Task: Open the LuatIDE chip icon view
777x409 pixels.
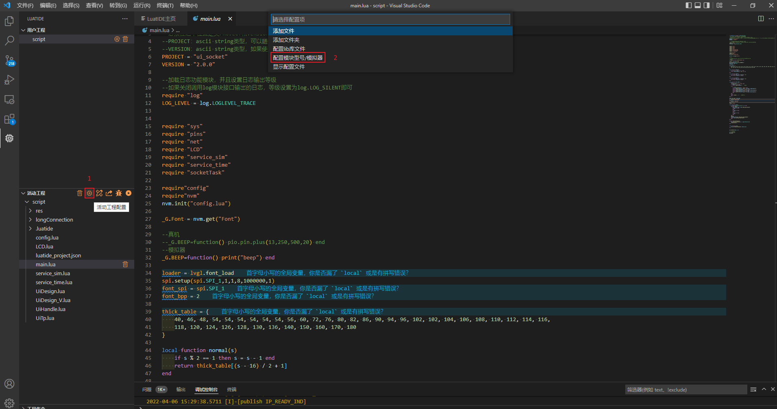Action: tap(9, 138)
